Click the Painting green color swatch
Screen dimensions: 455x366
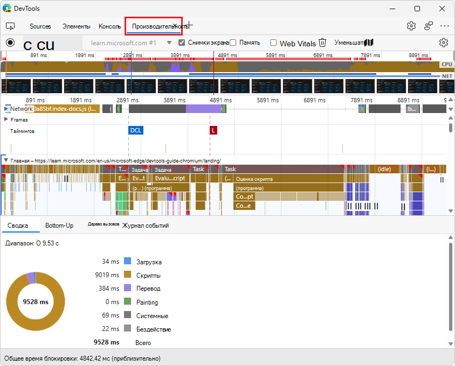point(128,301)
